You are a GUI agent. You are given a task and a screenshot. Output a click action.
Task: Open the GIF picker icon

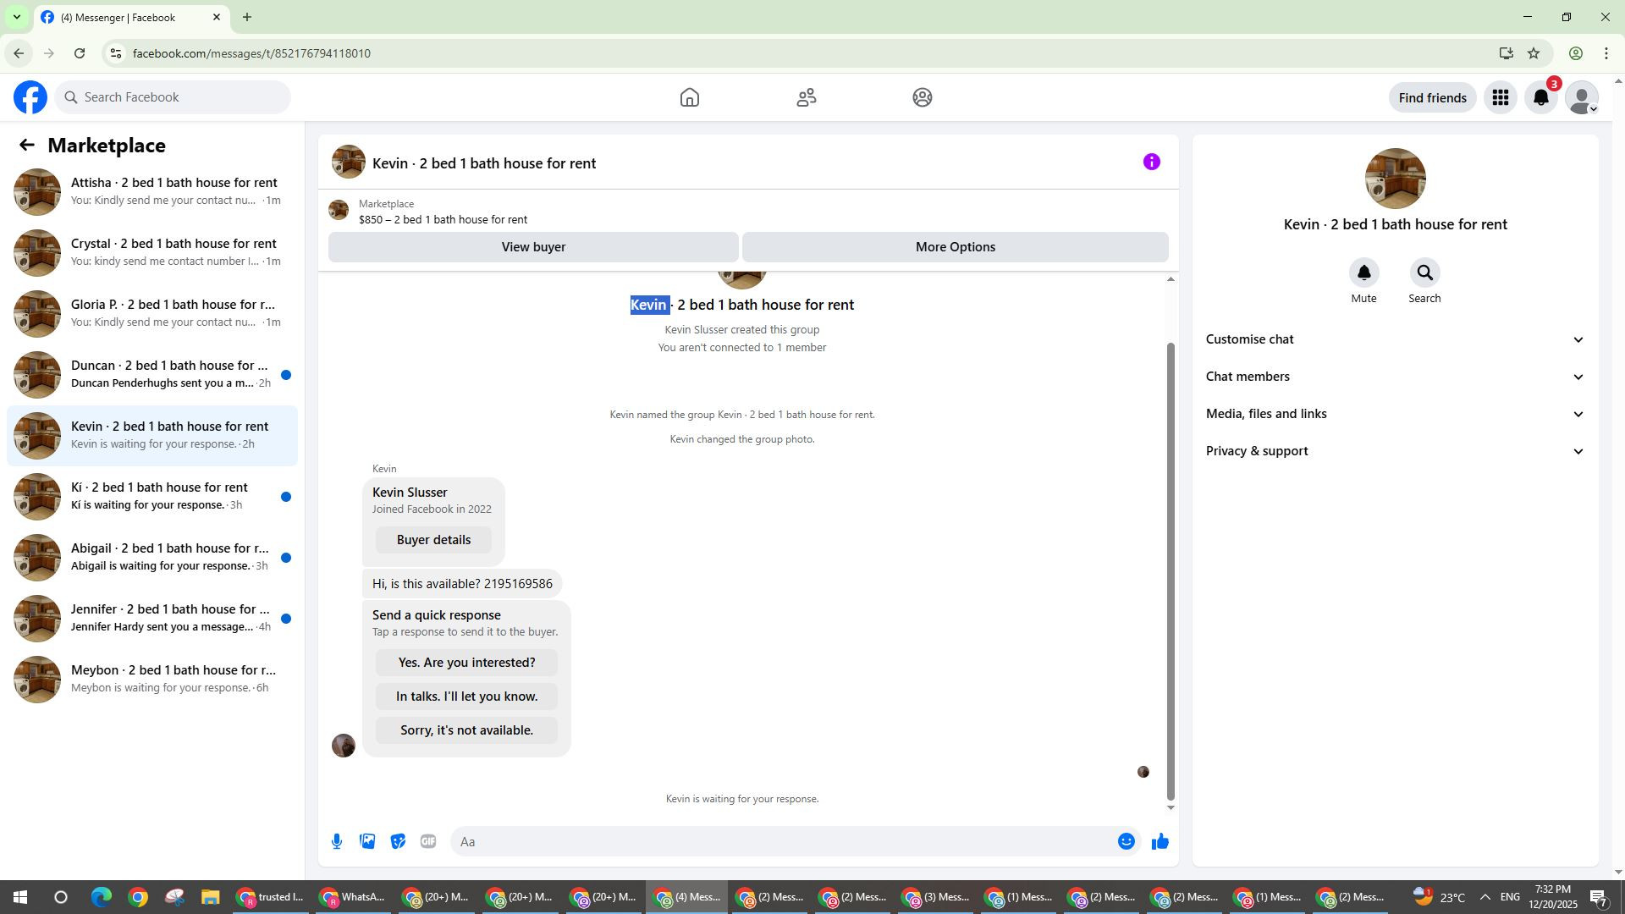click(x=428, y=841)
